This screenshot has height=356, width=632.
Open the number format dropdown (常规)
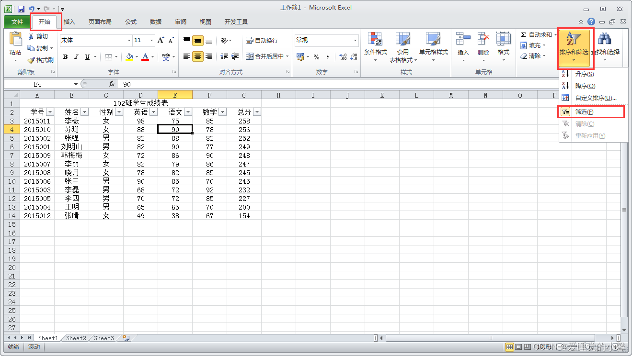356,40
